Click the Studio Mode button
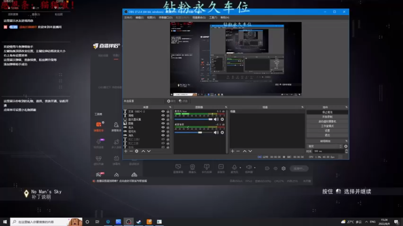Viewport: 403px width, 226px height. tap(327, 126)
